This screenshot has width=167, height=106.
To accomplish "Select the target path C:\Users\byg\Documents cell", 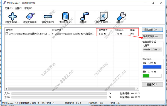I will [x=74, y=34].
